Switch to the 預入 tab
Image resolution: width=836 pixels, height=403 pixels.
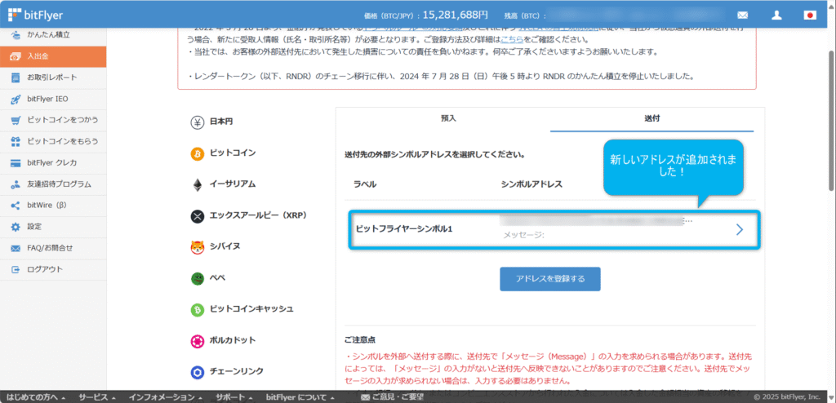(x=448, y=119)
